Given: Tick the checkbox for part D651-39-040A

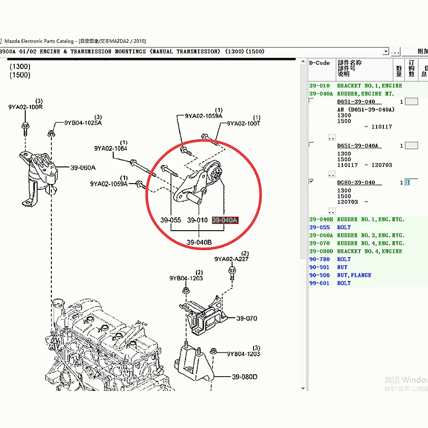Looking at the screenshot, I should [311, 145].
